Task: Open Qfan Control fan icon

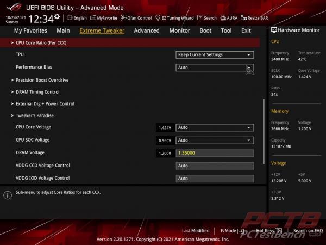Action: point(123,18)
